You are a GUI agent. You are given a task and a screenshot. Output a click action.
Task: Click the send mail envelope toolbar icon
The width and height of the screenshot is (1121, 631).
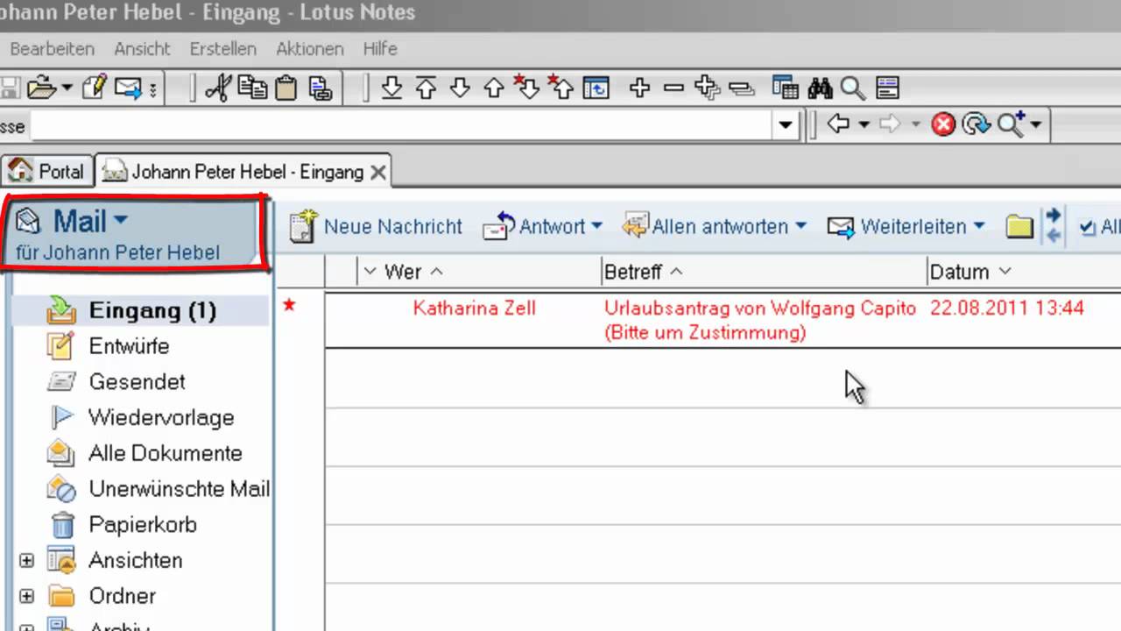click(x=129, y=89)
